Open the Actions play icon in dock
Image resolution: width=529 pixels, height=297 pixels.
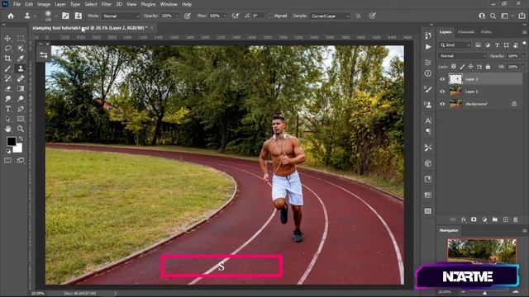(x=428, y=47)
